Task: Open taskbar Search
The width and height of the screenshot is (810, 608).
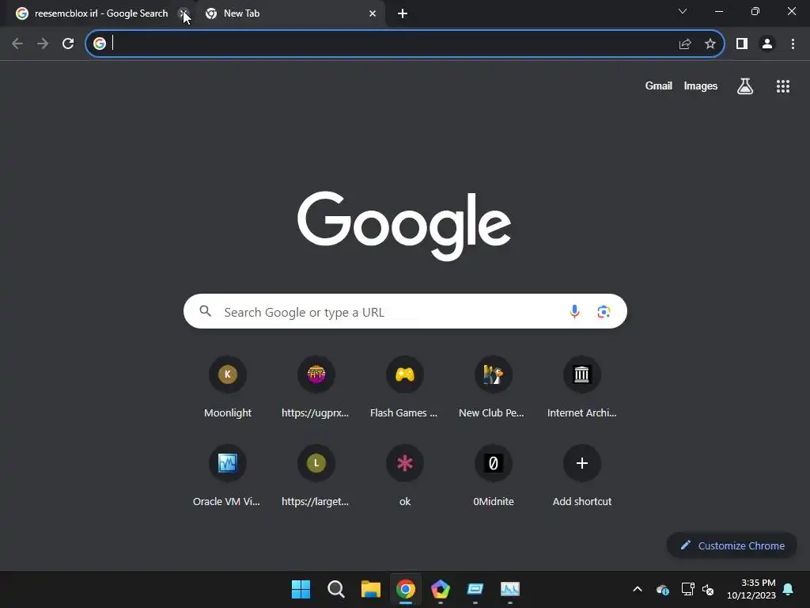Action: pos(335,589)
